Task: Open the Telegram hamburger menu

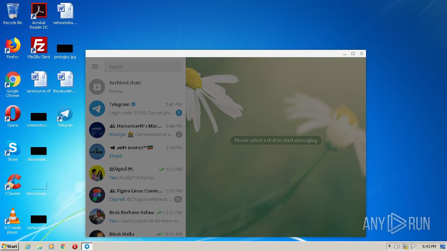Action: (x=95, y=67)
